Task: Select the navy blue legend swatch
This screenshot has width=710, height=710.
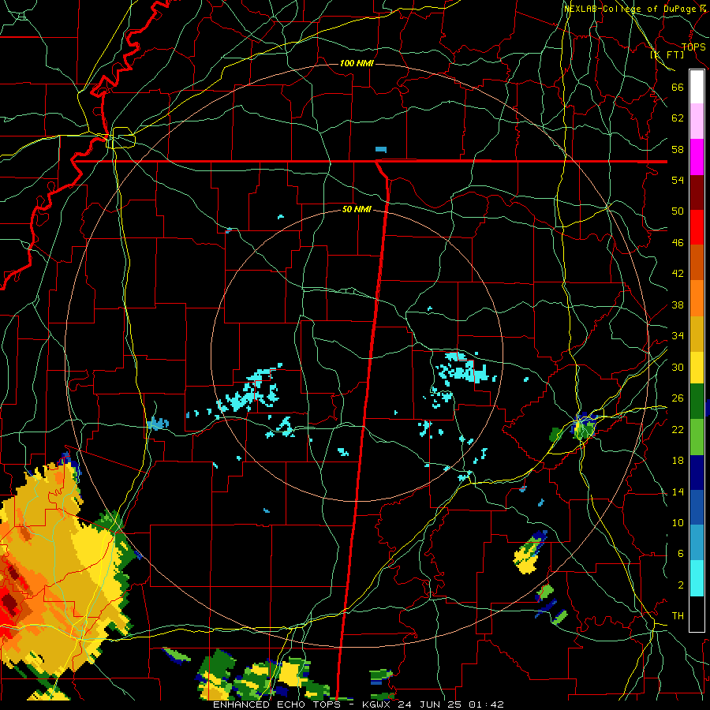Action: click(697, 473)
